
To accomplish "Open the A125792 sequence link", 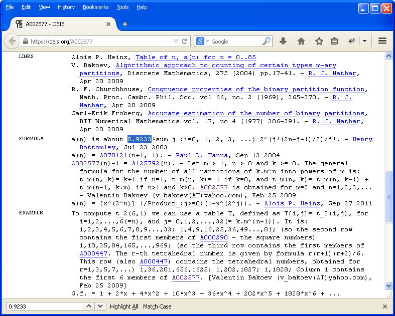I will pos(146,164).
